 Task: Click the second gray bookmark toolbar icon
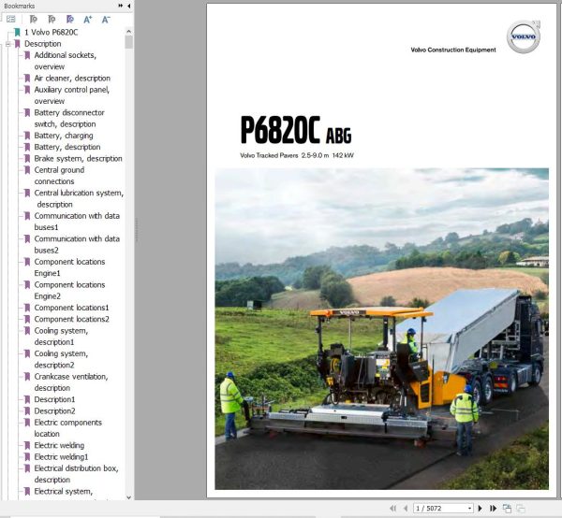(x=52, y=20)
